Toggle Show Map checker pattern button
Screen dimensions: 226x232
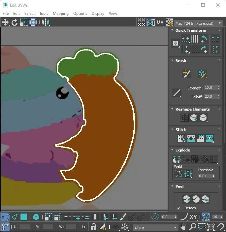pos(151,22)
